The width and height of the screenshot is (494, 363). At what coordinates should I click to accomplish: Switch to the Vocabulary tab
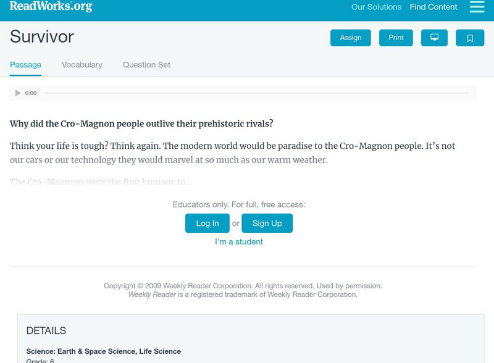(x=82, y=65)
